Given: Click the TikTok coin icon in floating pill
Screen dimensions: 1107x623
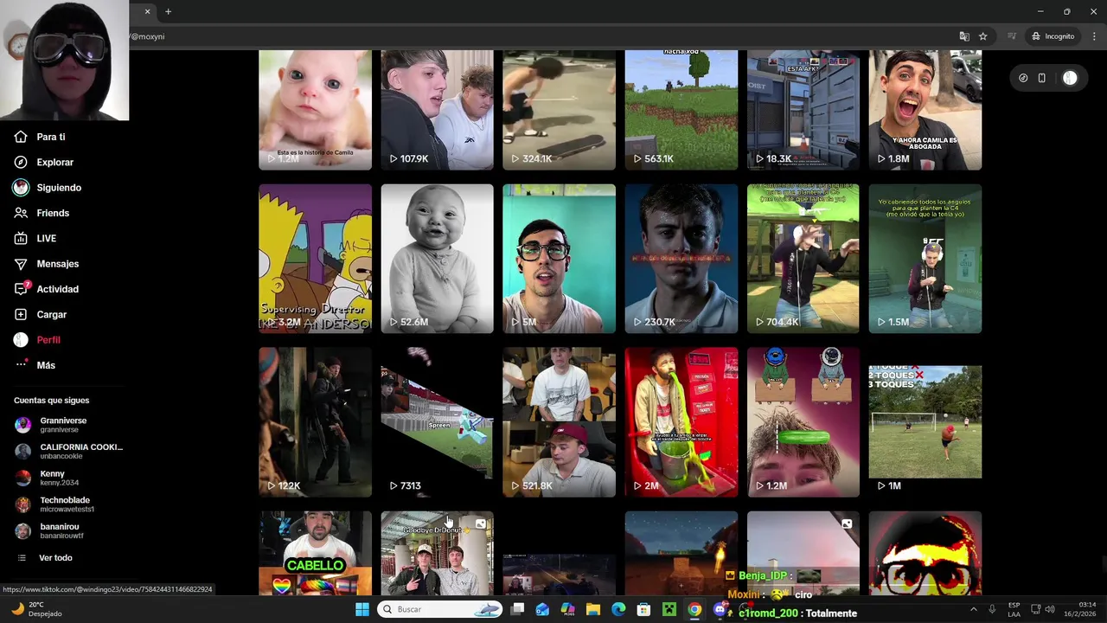Looking at the screenshot, I should pyautogui.click(x=1023, y=78).
